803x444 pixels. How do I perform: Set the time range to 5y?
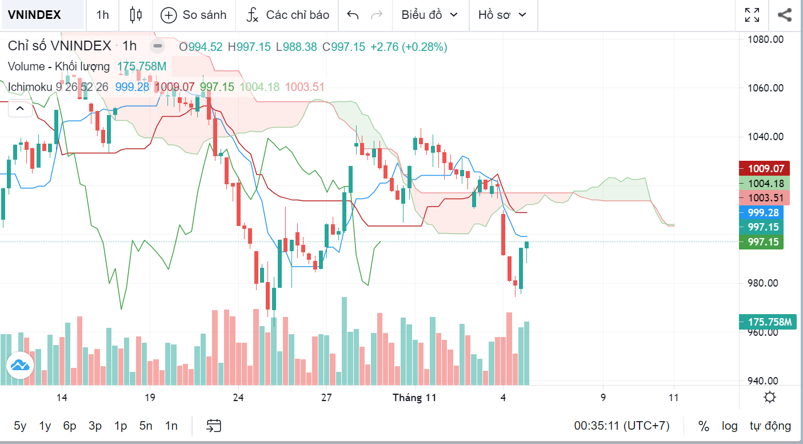(20, 426)
